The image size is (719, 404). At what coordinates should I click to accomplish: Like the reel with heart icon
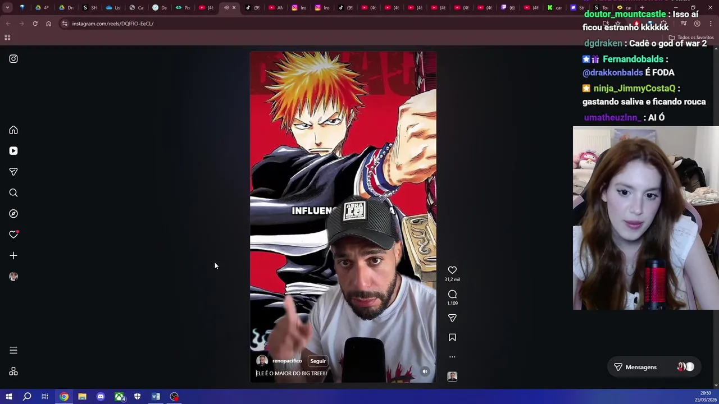[452, 270]
